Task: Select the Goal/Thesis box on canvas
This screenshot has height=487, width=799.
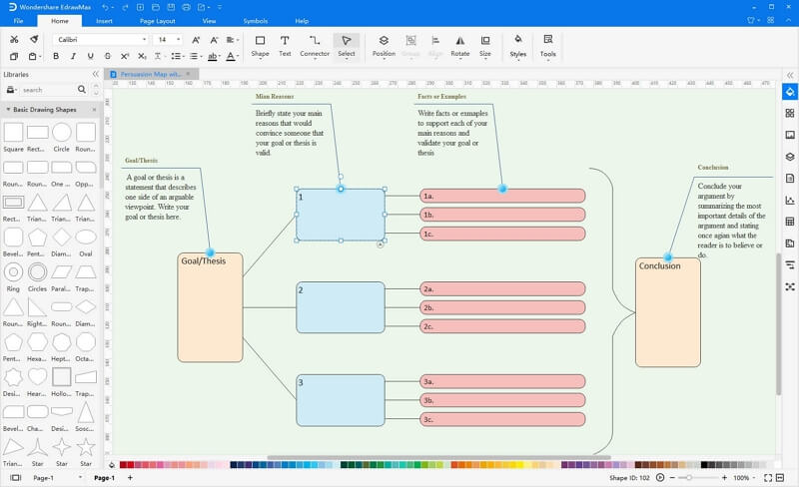Action: (x=210, y=307)
